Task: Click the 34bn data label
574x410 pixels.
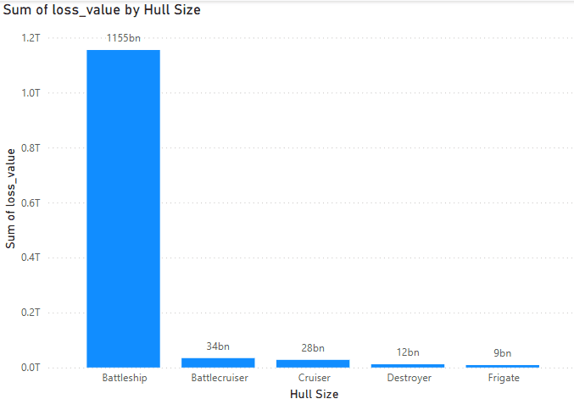Action: pyautogui.click(x=218, y=346)
